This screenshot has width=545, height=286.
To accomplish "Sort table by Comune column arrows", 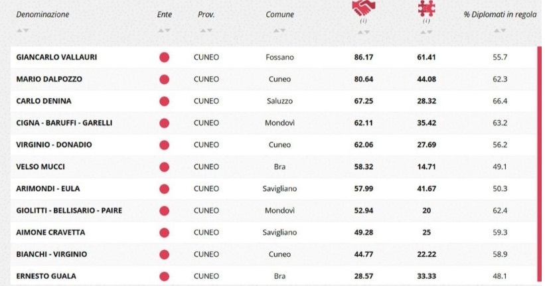I will pyautogui.click(x=279, y=31).
